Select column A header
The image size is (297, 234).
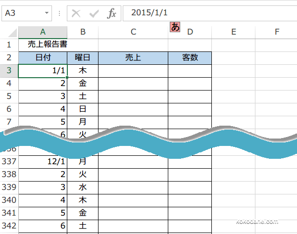tap(43, 32)
